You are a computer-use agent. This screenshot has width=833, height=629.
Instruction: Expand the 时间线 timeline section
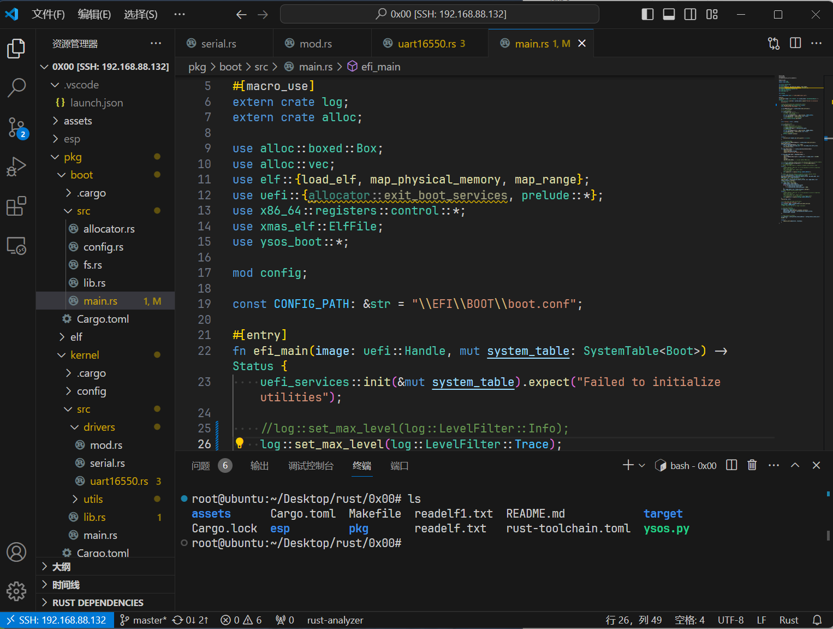tap(105, 585)
